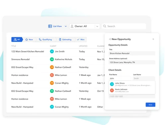Screen dimensions: 166x125
Task: Click the checkmark icon on Won tab
Action: point(78,39)
